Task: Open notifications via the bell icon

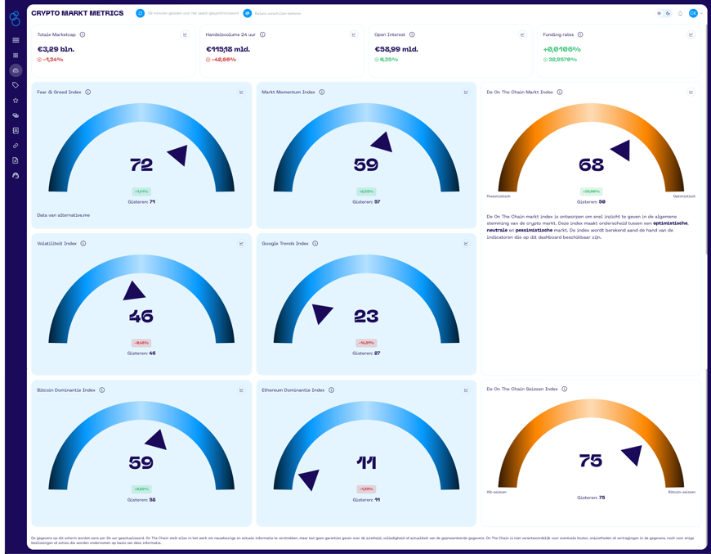Action: (680, 13)
